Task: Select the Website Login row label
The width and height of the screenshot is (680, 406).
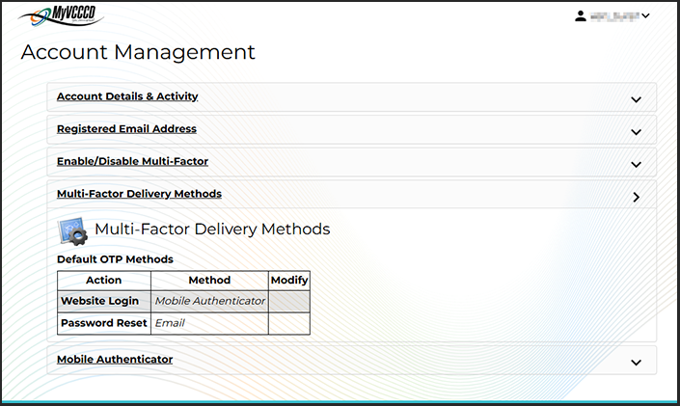Action: click(x=99, y=301)
